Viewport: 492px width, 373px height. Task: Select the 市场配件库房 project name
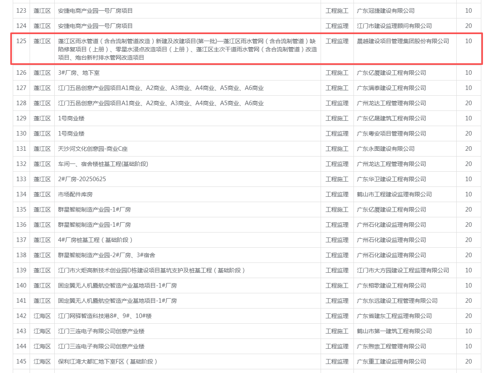point(72,194)
